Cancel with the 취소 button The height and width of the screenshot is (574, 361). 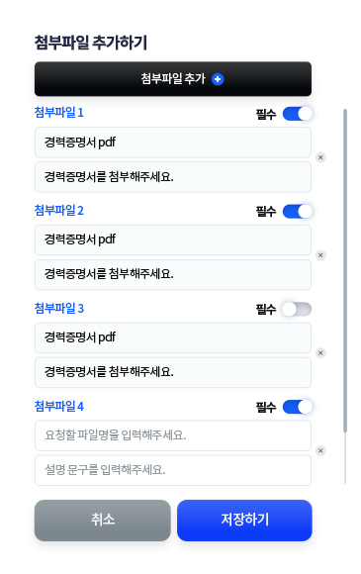coord(103,521)
